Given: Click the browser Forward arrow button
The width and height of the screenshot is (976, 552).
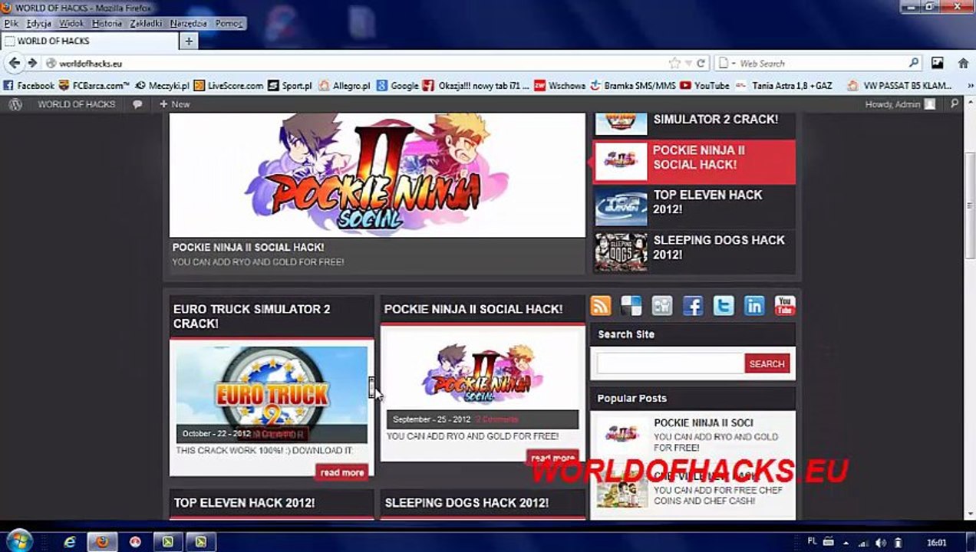Looking at the screenshot, I should (32, 63).
